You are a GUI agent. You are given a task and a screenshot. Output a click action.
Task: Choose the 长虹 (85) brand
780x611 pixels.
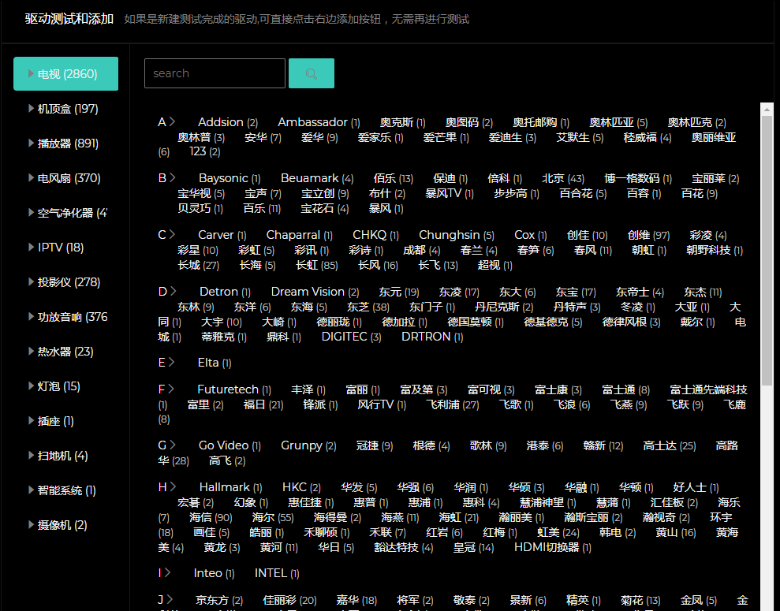click(x=317, y=265)
